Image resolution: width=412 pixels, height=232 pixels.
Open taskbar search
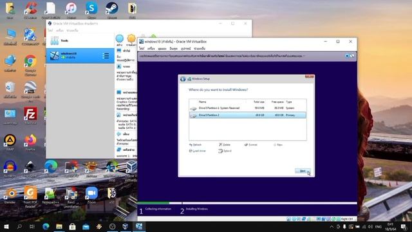click(x=19, y=226)
